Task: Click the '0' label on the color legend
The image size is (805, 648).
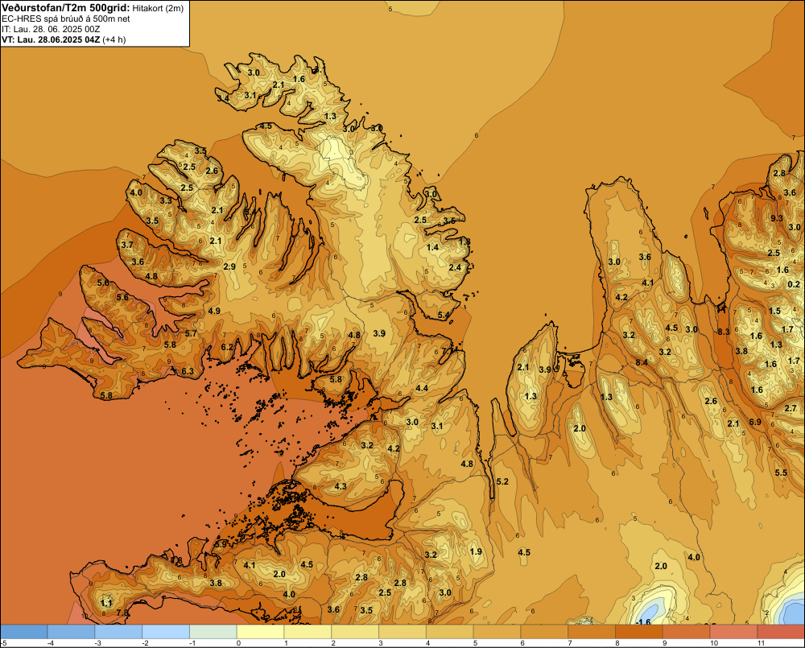Action: tap(238, 643)
